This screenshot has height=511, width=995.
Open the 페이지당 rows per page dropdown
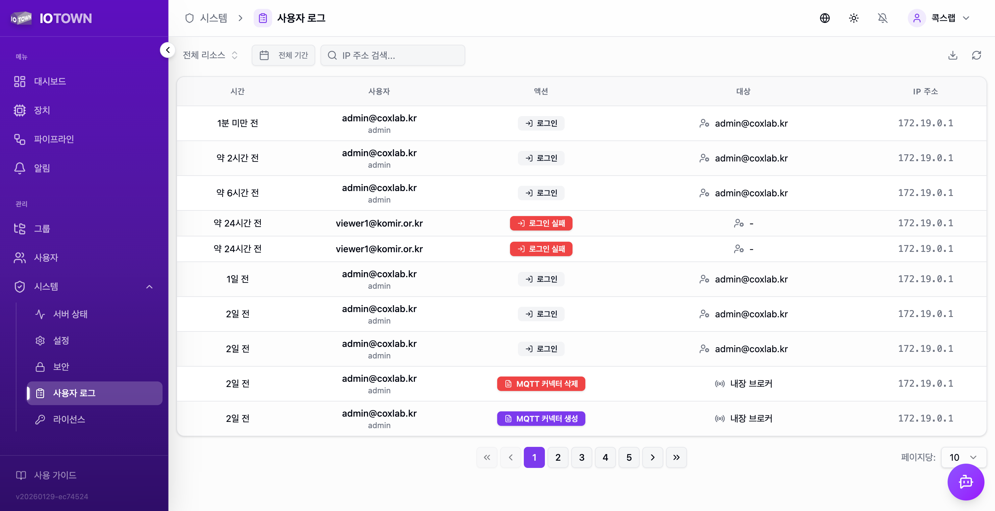pyautogui.click(x=963, y=457)
